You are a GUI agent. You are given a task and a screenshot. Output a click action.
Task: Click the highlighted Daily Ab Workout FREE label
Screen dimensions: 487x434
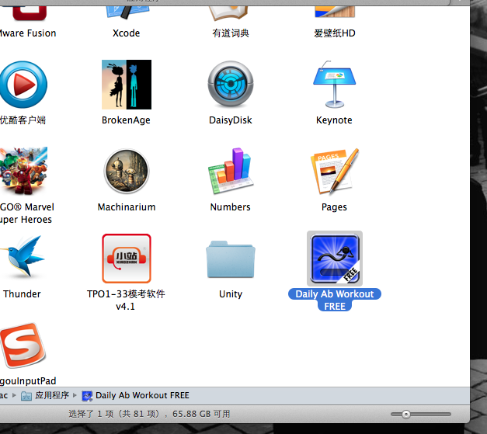click(335, 300)
